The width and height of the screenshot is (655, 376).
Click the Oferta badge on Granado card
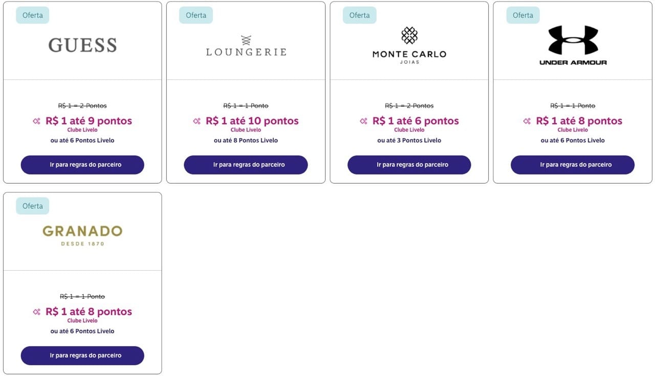(33, 206)
